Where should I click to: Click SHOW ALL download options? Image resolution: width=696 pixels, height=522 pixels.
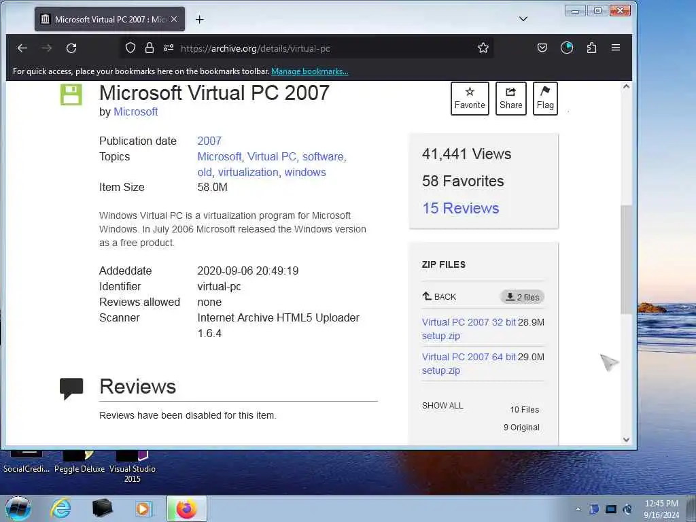[442, 406]
